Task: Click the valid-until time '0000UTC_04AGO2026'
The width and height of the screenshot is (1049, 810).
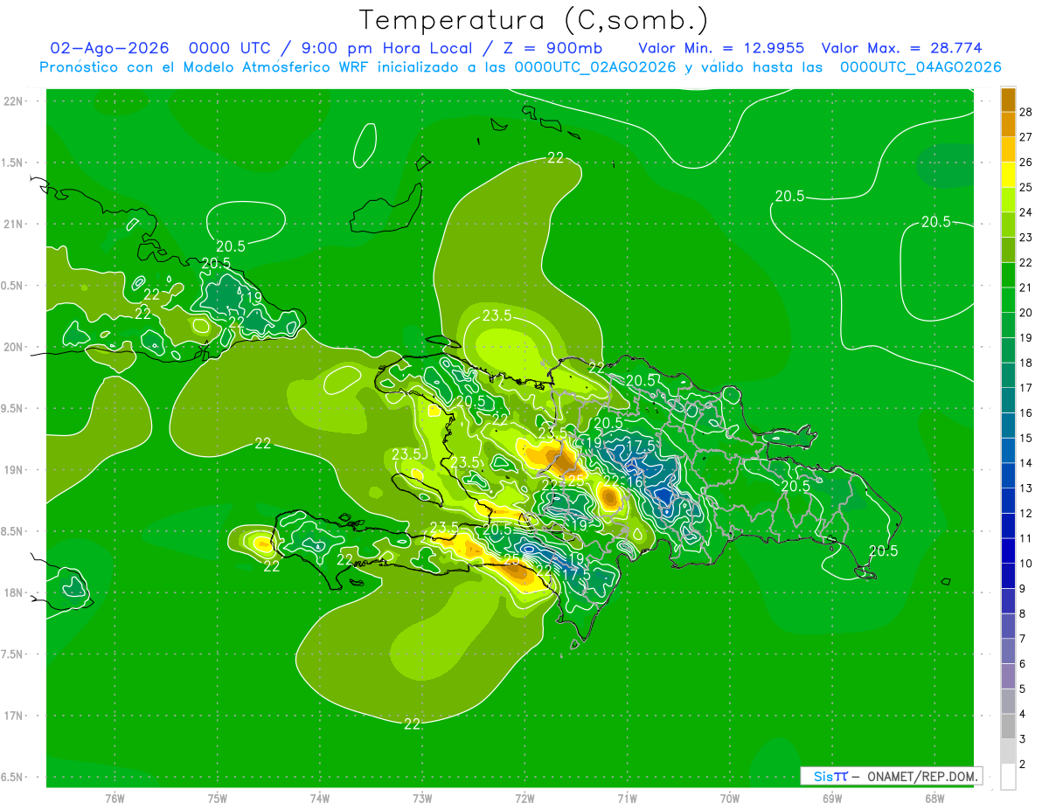Action: [920, 67]
